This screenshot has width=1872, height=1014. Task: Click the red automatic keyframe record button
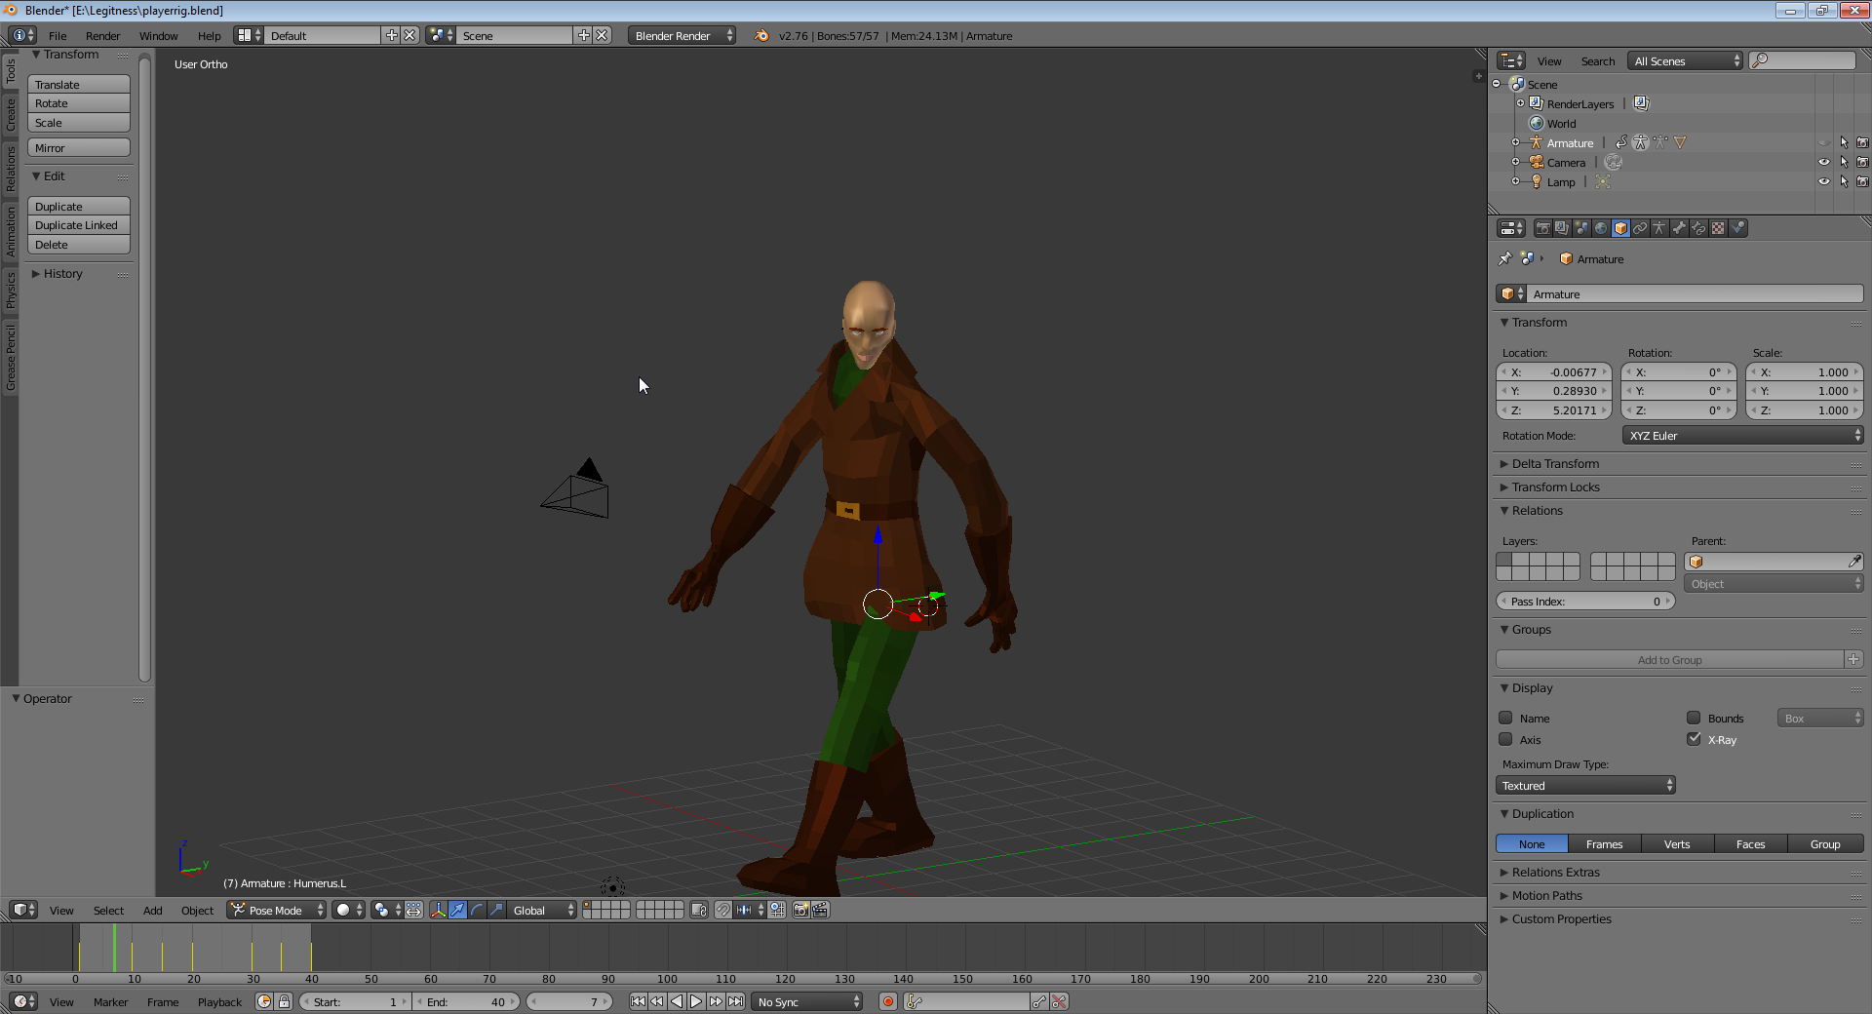click(887, 1001)
